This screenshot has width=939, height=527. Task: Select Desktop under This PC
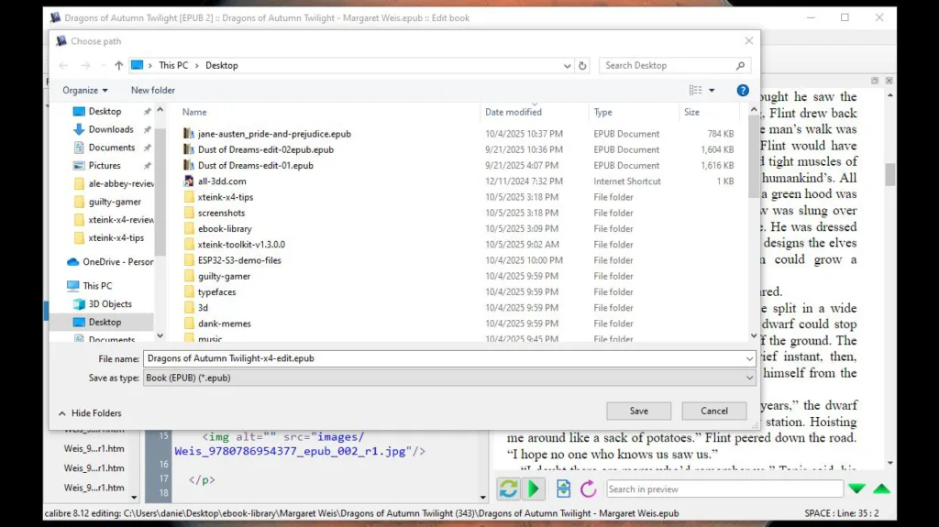tap(105, 323)
